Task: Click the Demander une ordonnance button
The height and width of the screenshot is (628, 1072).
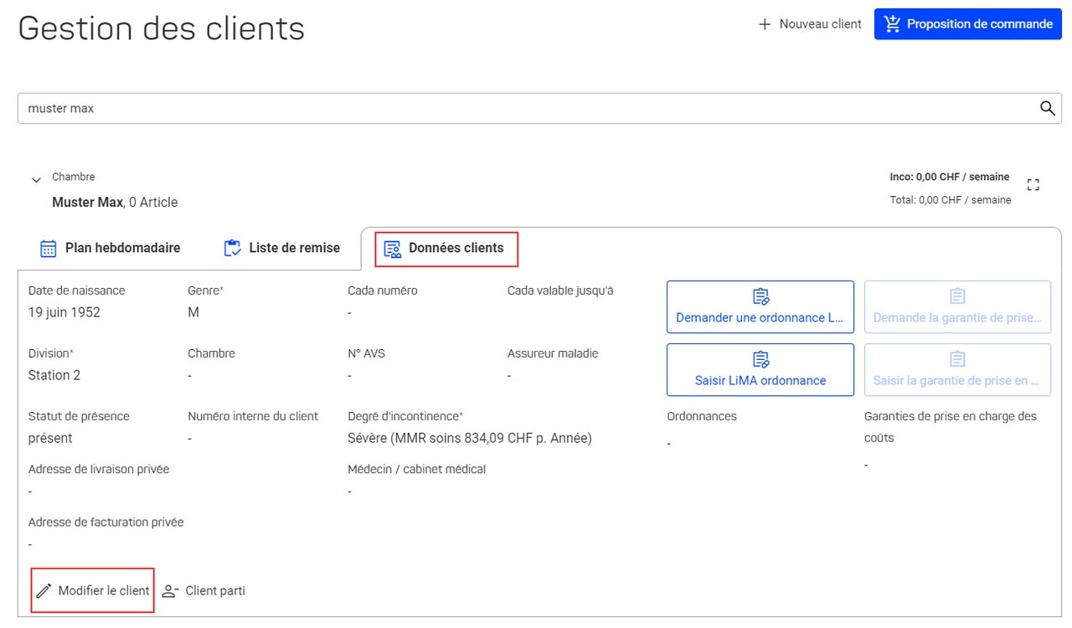Action: [760, 306]
